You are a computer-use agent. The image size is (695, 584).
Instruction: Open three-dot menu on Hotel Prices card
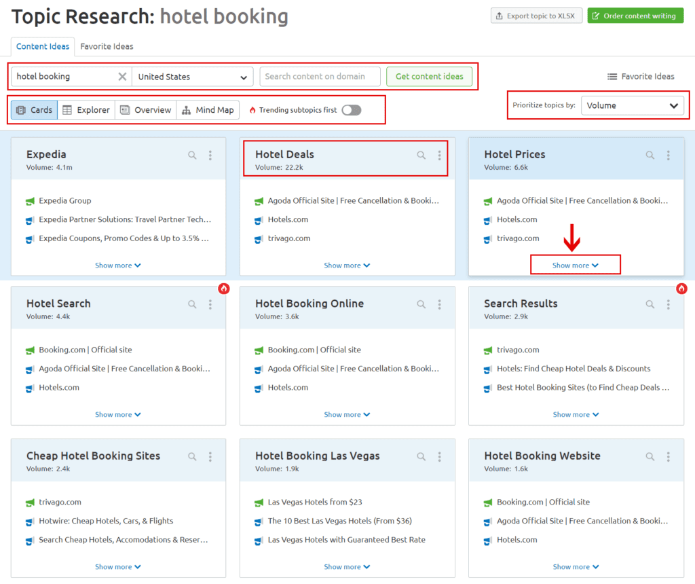pyautogui.click(x=668, y=156)
